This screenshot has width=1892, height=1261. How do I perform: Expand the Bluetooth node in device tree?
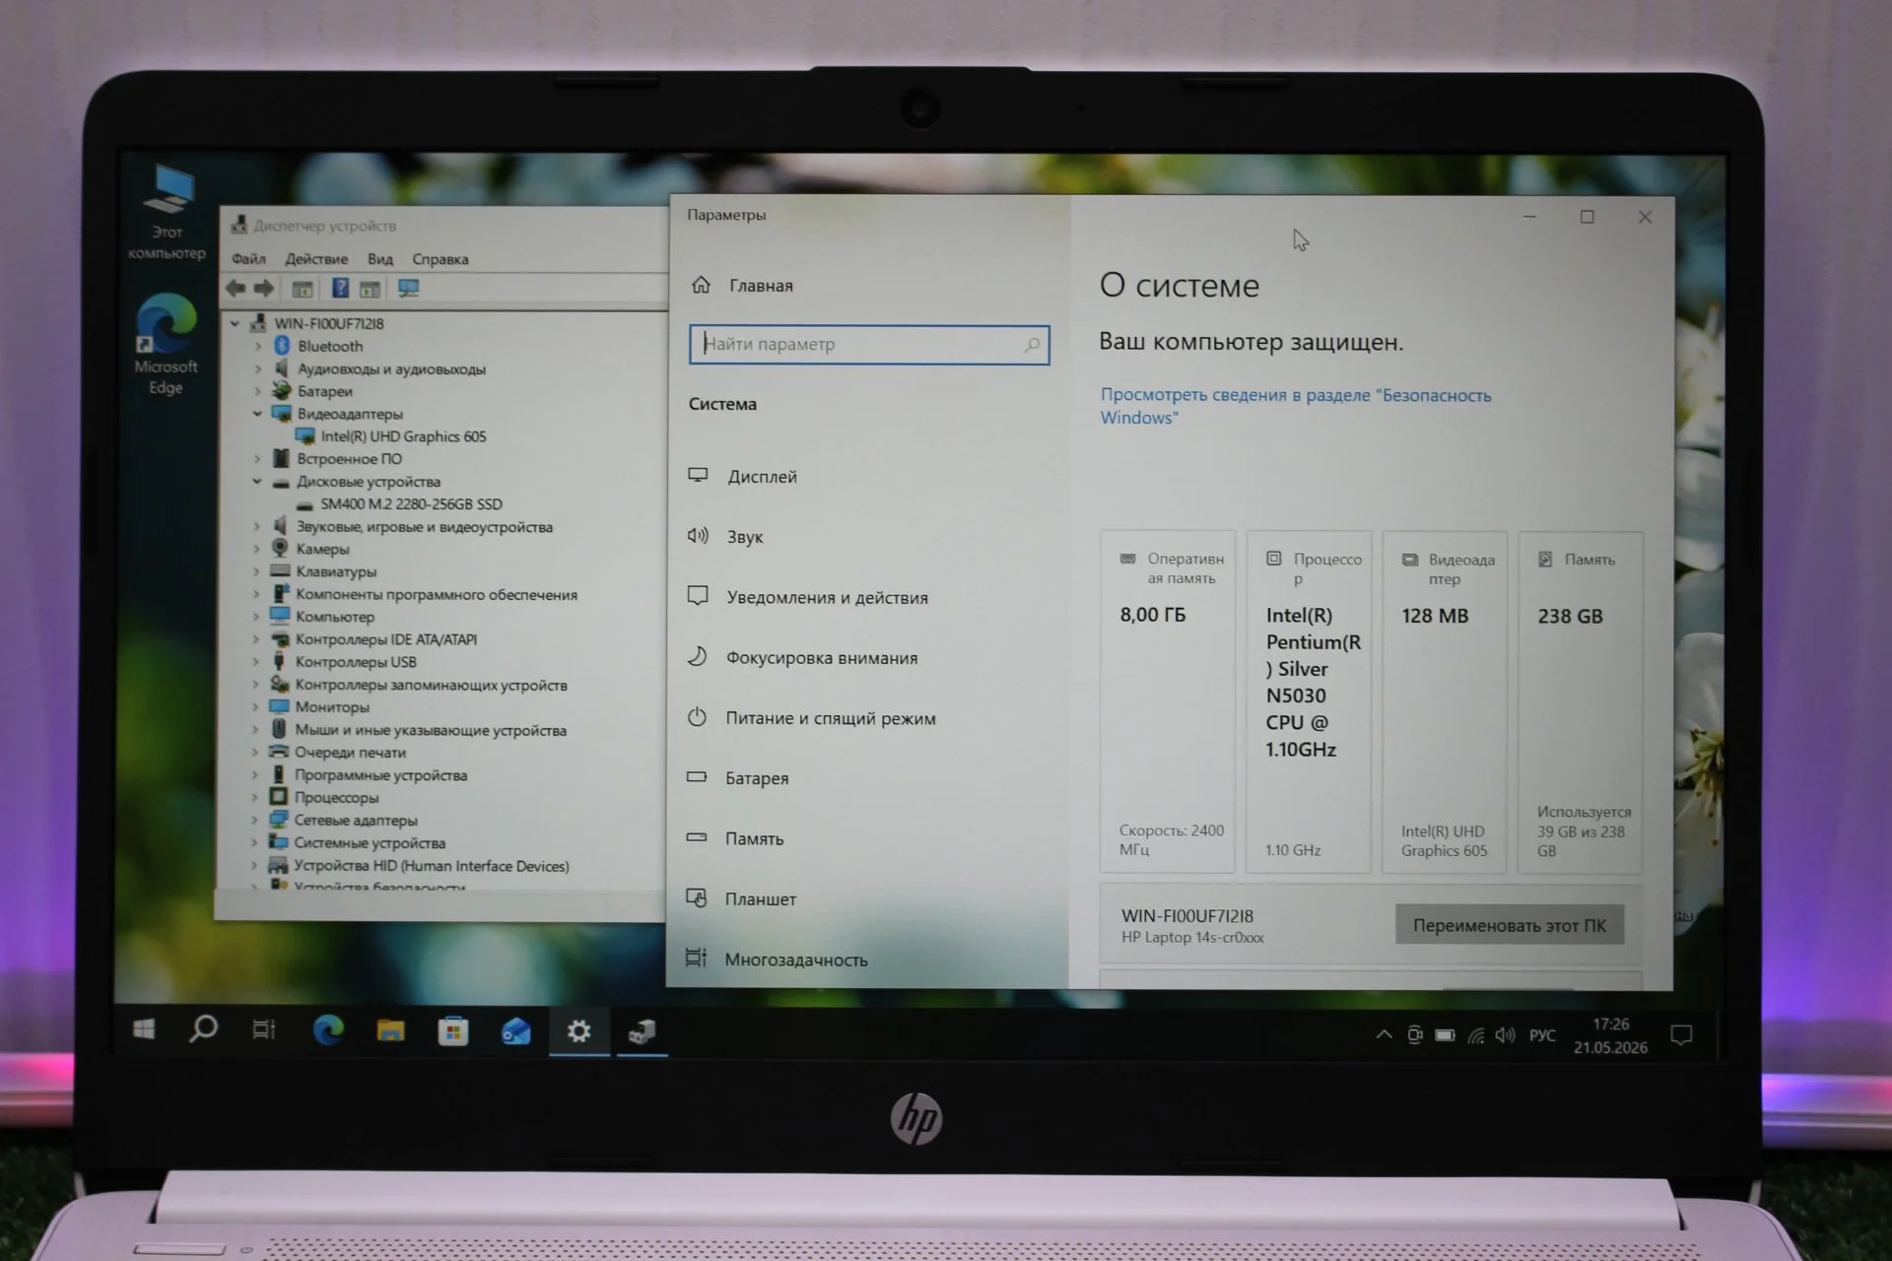258,346
